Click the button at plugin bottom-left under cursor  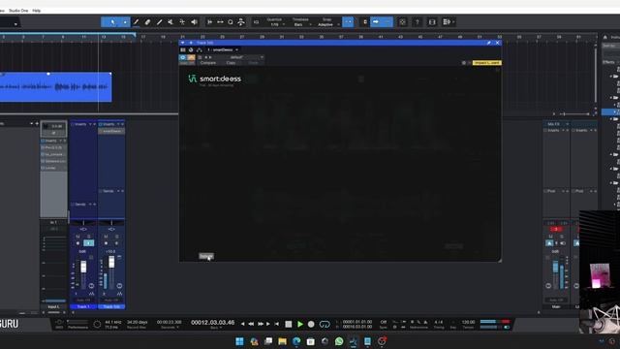[206, 256]
